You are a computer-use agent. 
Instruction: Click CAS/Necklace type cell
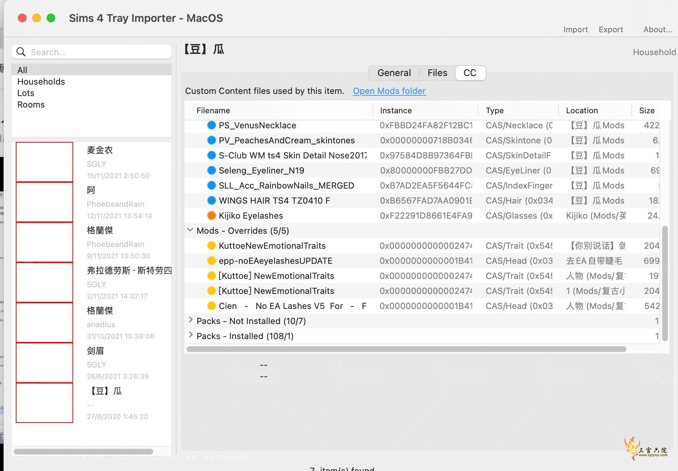pos(519,125)
